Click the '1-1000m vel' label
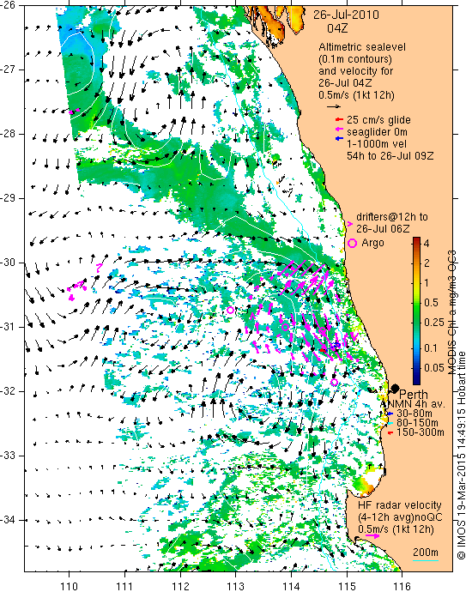The width and height of the screenshot is (472, 592). click(377, 144)
